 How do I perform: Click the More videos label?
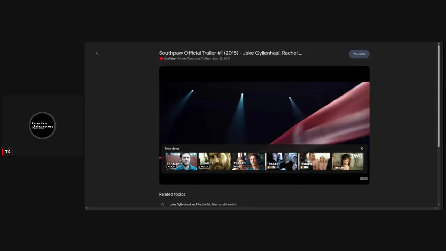point(172,149)
